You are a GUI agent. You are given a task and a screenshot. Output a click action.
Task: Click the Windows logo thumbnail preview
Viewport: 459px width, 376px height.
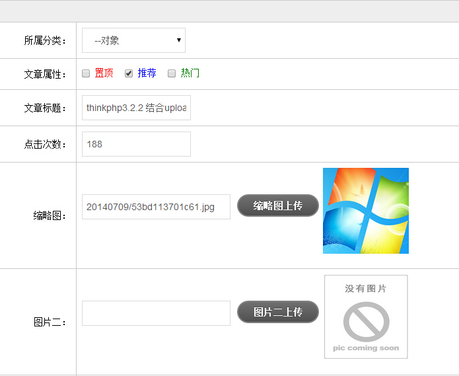click(x=365, y=211)
